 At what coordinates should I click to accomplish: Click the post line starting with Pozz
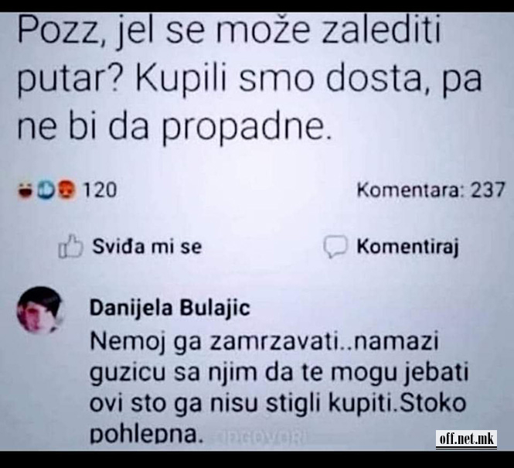coord(229,32)
